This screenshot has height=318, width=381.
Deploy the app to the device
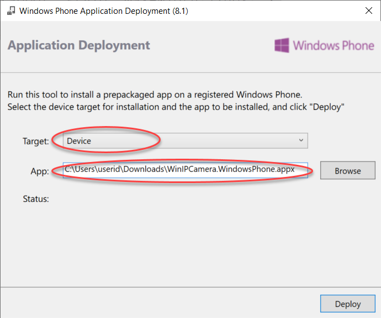coord(348,304)
